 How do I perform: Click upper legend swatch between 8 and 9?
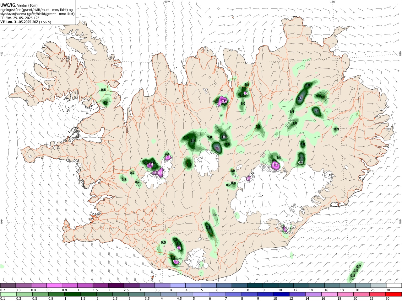(x=255, y=286)
